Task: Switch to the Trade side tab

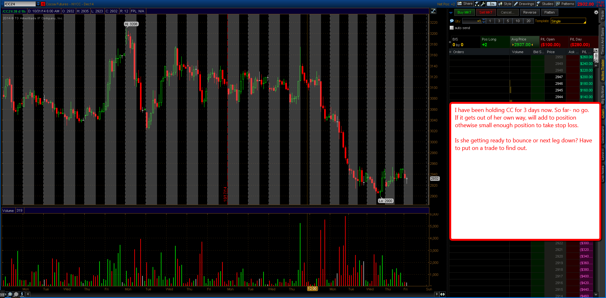Action: 603,15
